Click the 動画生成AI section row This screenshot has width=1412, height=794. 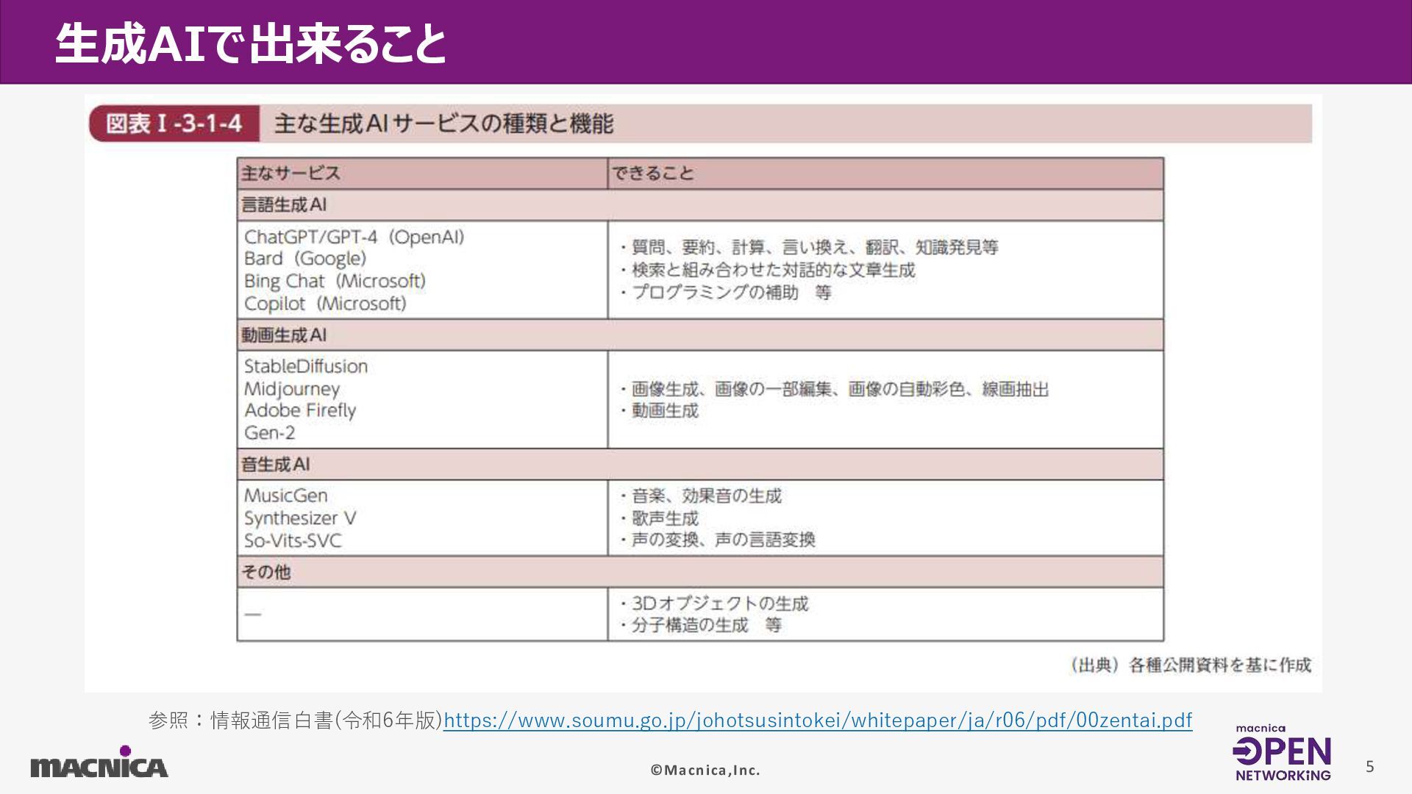point(284,335)
